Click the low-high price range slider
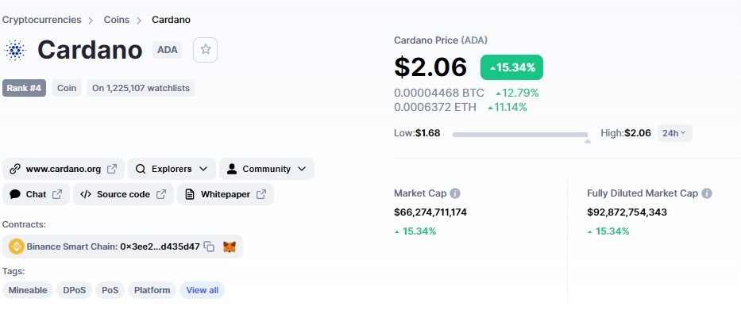This screenshot has width=741, height=317. click(520, 135)
